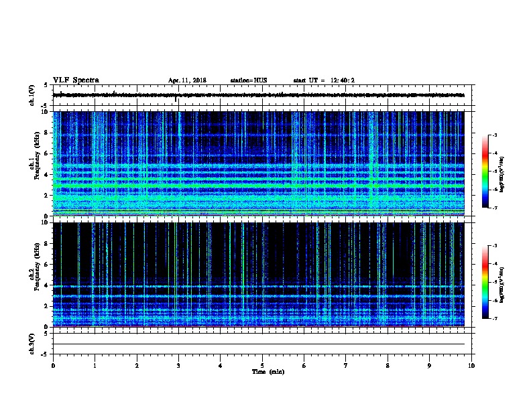Click the ch.1 voltage waveform trace panel

pos(262,95)
